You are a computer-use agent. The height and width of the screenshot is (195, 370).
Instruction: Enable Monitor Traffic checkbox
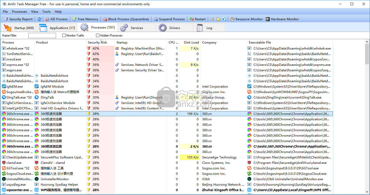[x=64, y=36]
